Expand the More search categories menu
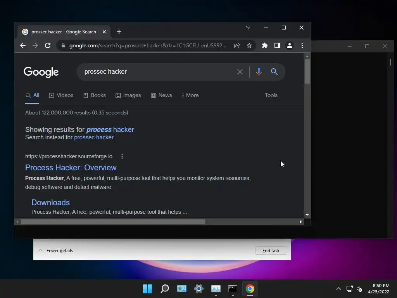397x298 pixels. point(190,95)
